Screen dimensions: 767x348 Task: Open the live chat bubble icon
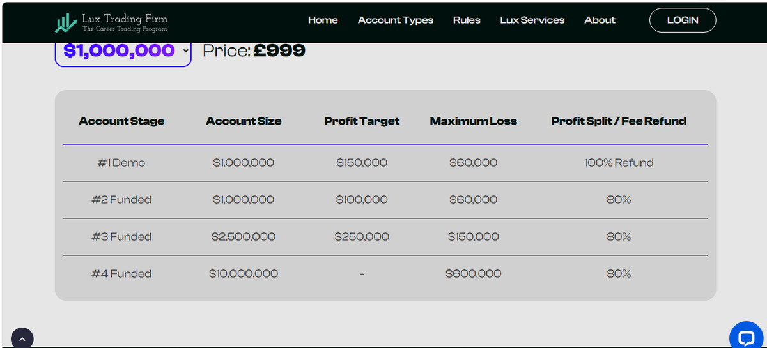coord(747,337)
